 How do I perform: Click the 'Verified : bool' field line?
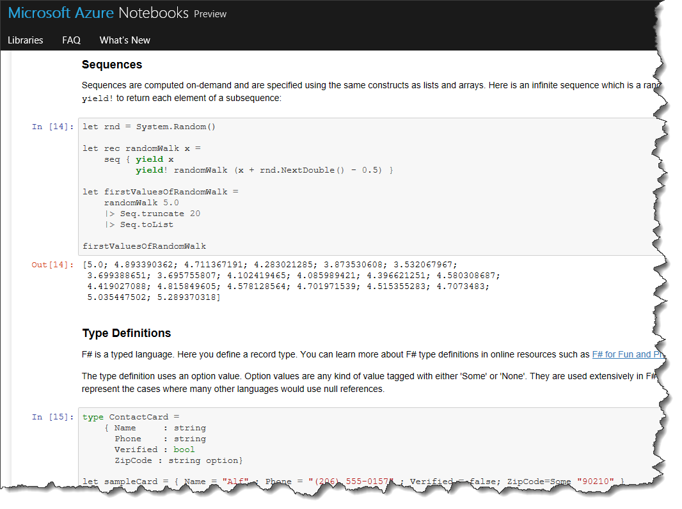[x=154, y=450]
